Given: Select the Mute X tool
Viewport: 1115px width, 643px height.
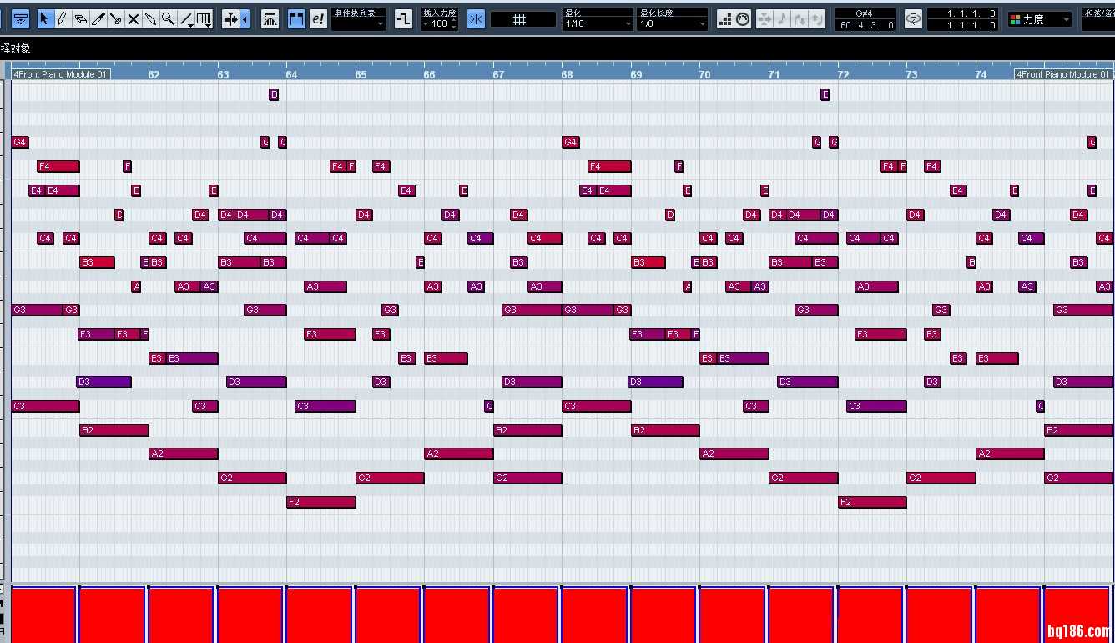Looking at the screenshot, I should click(133, 18).
